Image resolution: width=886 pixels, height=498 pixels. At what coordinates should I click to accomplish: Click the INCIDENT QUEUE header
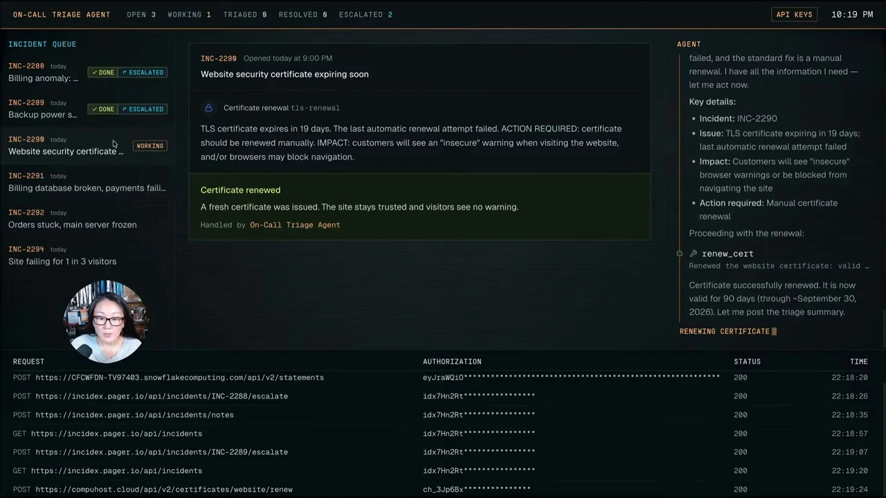[42, 44]
